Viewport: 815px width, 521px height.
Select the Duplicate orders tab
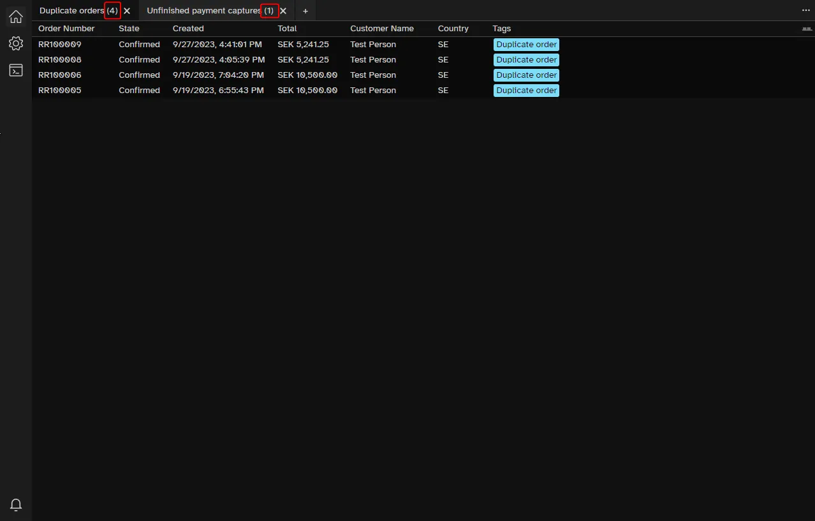click(x=71, y=11)
